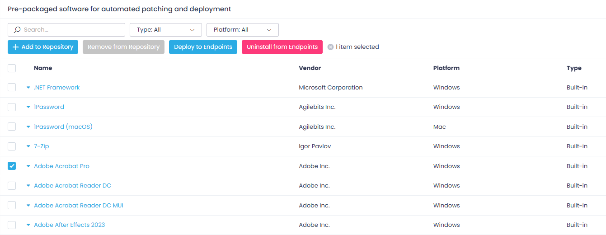This screenshot has width=606, height=235.
Task: Click Windows in Acrobat Reader DC MUI row
Action: tap(446, 206)
